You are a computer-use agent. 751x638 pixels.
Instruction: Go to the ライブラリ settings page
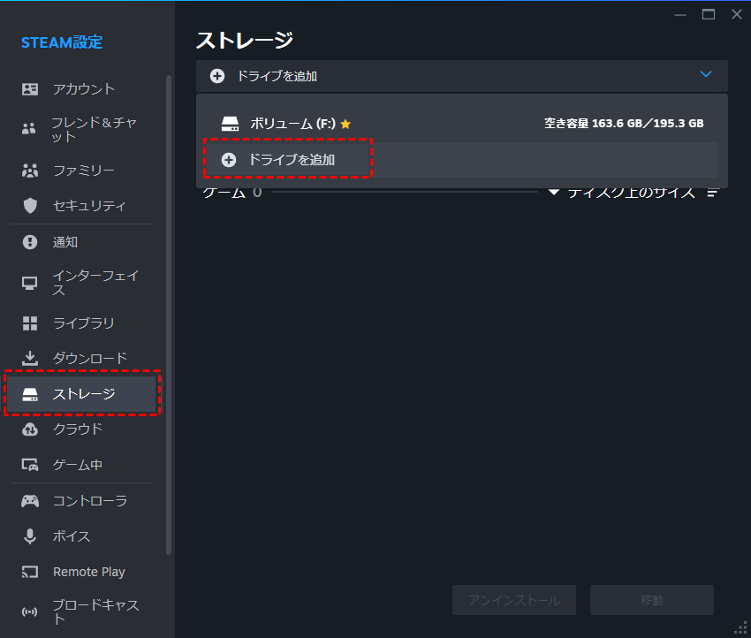82,323
